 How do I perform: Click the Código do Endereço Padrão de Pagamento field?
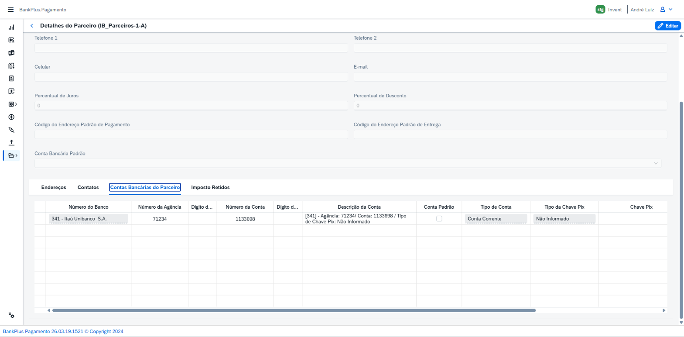point(191,134)
